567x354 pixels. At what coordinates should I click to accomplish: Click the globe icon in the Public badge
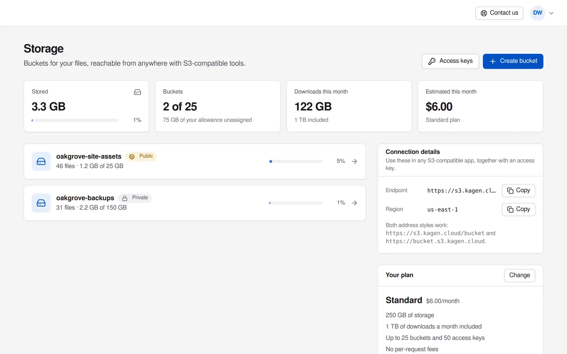point(132,157)
